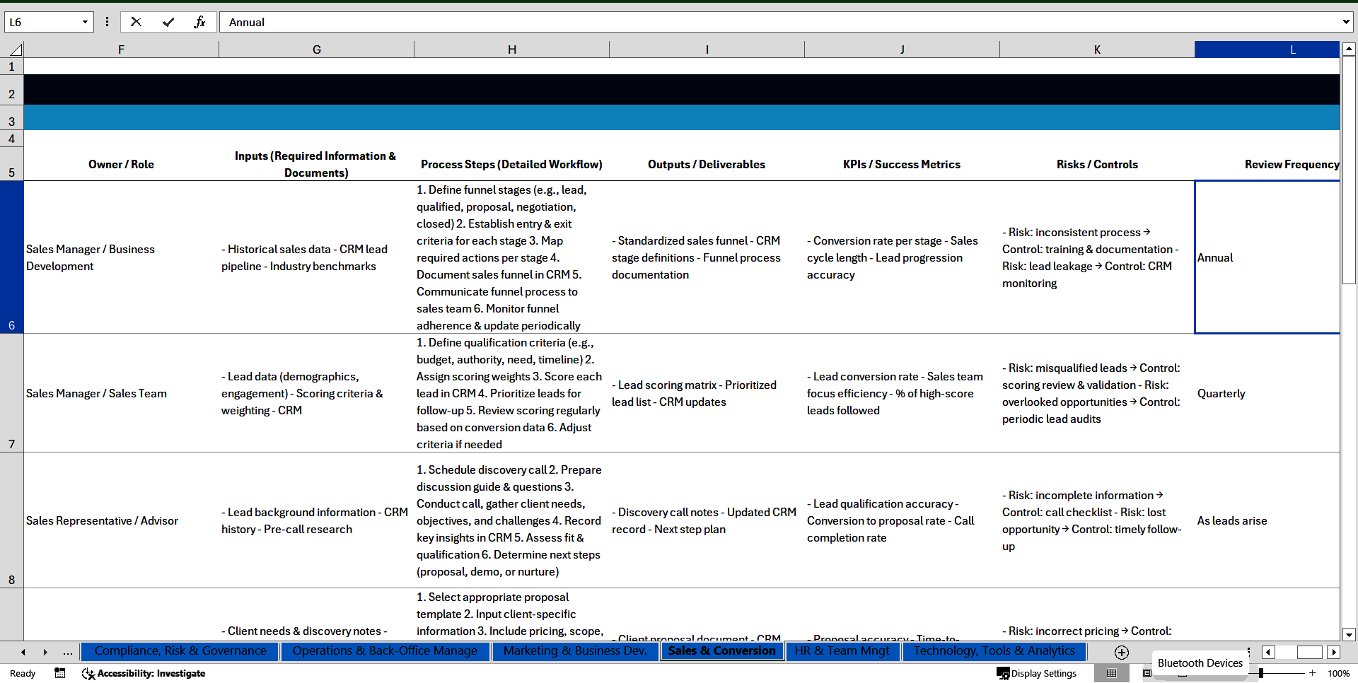Image resolution: width=1358 pixels, height=683 pixels.
Task: Click the vertical scrollbar thumb
Action: tap(1349, 170)
